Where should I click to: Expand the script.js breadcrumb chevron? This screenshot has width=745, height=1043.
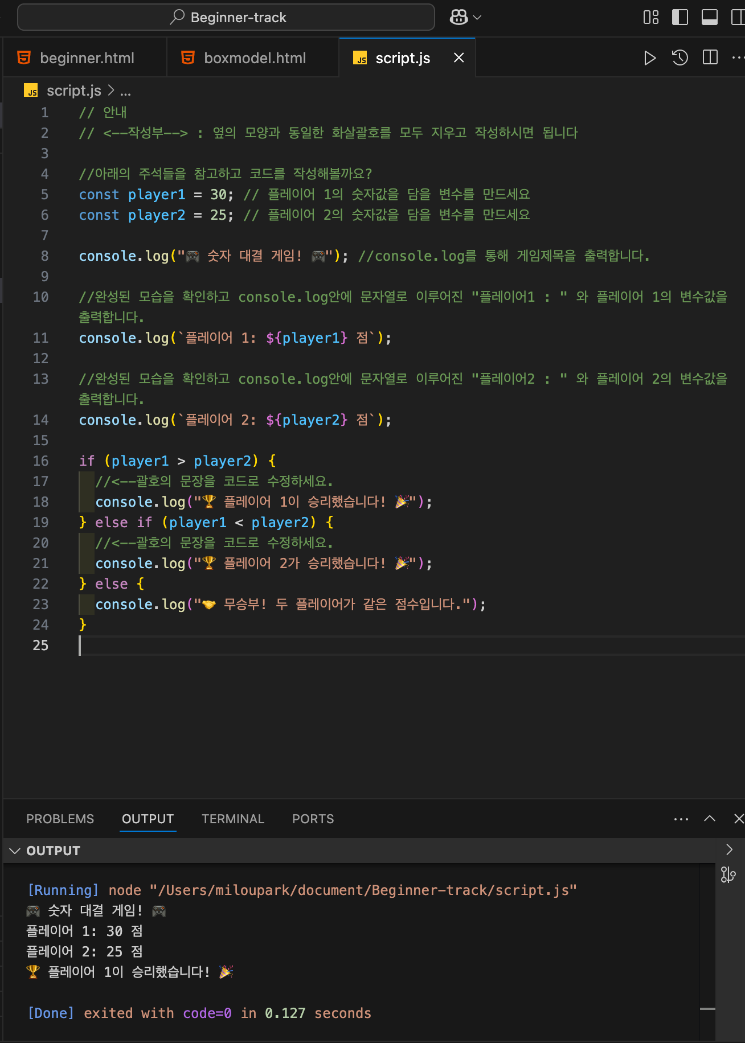[111, 91]
